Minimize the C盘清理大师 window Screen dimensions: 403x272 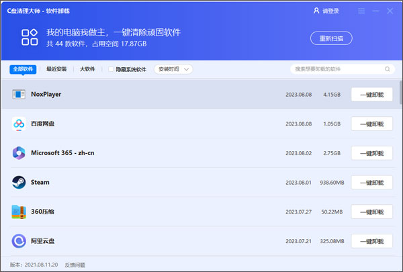pyautogui.click(x=375, y=11)
